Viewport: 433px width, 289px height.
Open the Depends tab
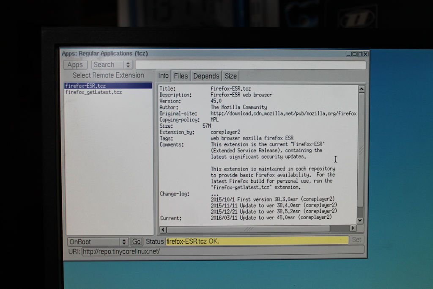(x=206, y=76)
